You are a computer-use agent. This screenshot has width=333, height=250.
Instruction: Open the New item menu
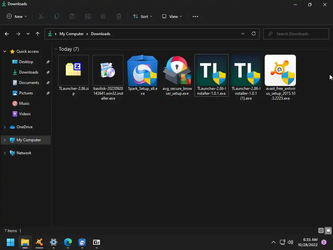click(x=17, y=16)
